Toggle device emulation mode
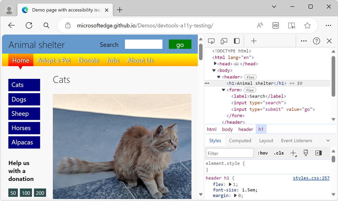The image size is (338, 201). [x=224, y=41]
